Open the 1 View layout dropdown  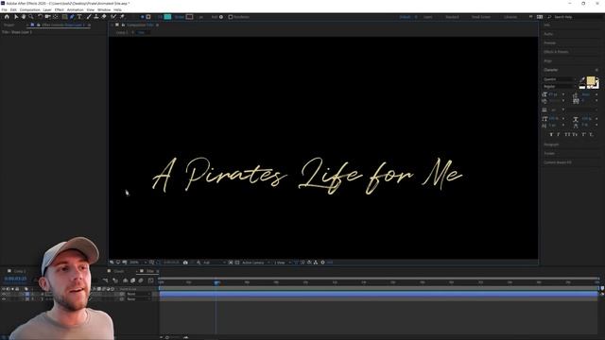click(x=283, y=263)
